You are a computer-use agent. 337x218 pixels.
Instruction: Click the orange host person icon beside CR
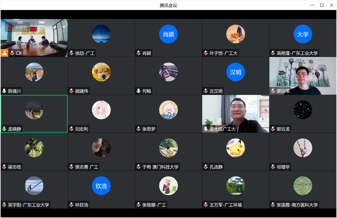(4, 53)
